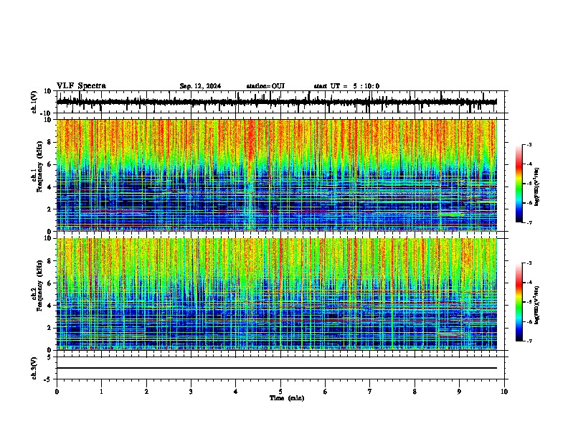Image resolution: width=568 pixels, height=439 pixels.
Task: Click the "ch.3(V)" axis label
Action: pos(34,369)
